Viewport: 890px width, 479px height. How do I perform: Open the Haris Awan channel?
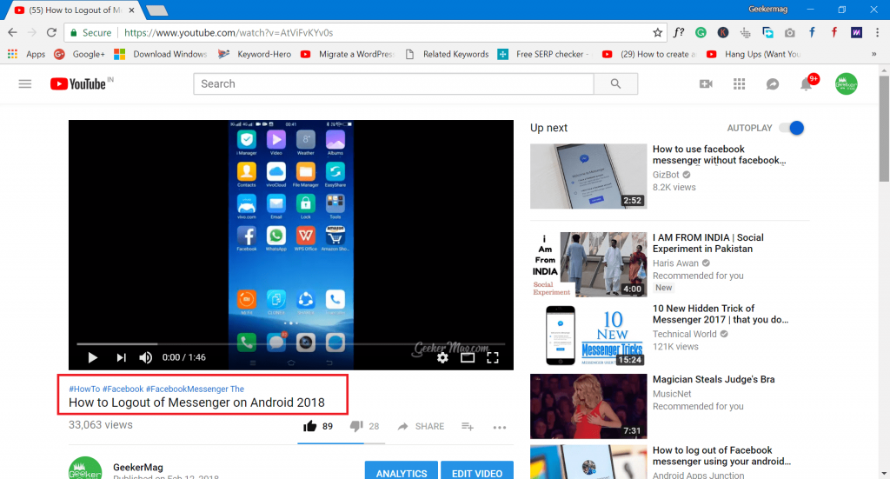pyautogui.click(x=675, y=263)
